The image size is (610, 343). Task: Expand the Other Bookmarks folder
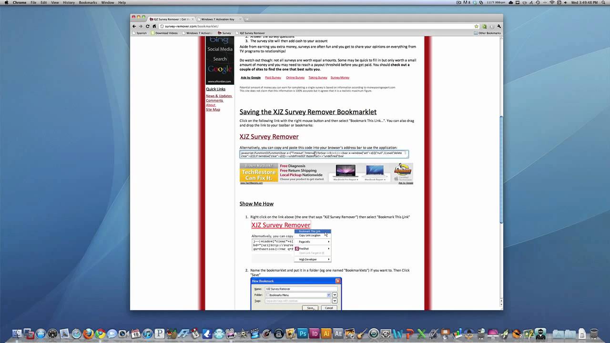pos(488,33)
